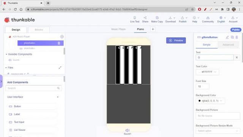The width and height of the screenshot is (243, 137).
Task: Open Background Picture Resize Mode dropdown
Action: pos(218,131)
